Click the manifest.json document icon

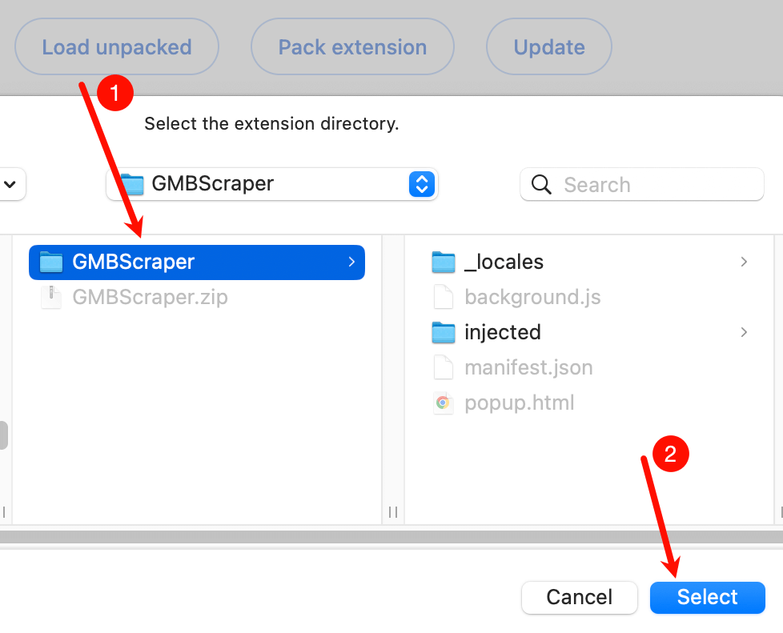pyautogui.click(x=443, y=367)
